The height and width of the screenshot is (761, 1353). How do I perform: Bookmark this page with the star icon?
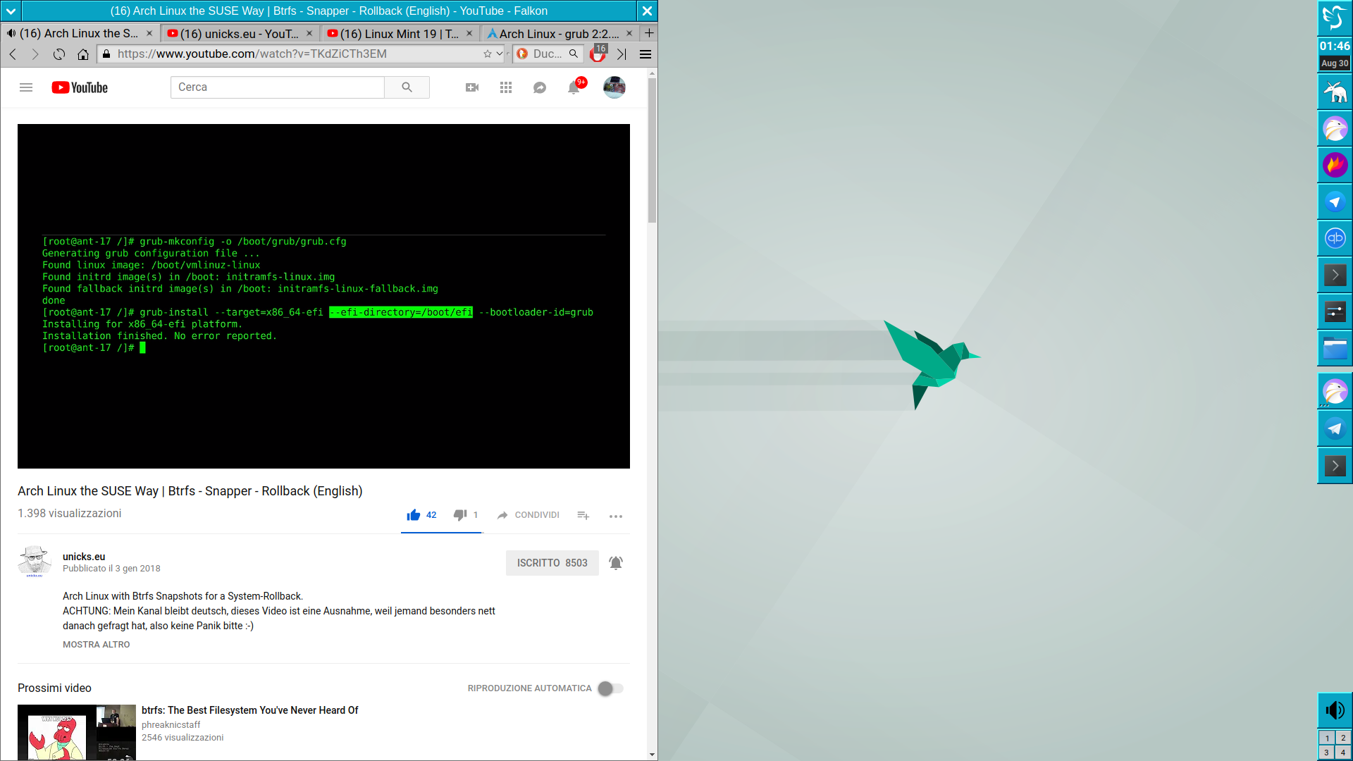pyautogui.click(x=486, y=54)
